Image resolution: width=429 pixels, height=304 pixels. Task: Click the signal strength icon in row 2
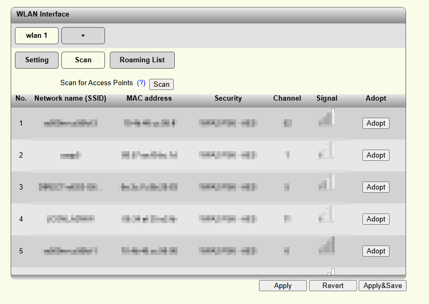pyautogui.click(x=327, y=151)
